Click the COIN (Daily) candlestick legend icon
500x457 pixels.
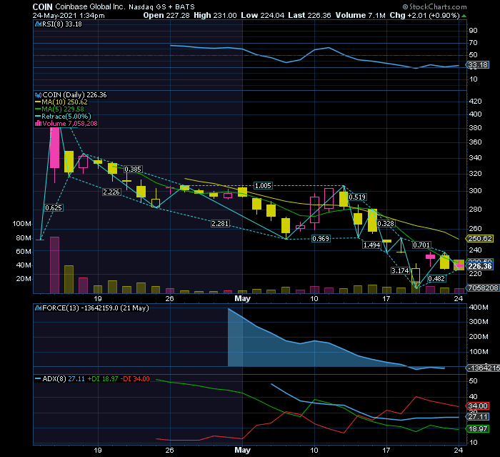(x=38, y=95)
